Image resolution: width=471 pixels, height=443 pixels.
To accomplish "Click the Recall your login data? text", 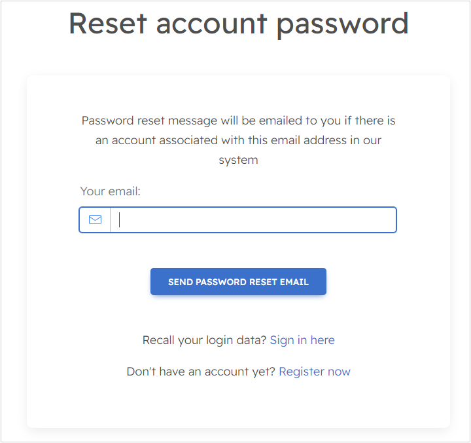I will [x=204, y=340].
